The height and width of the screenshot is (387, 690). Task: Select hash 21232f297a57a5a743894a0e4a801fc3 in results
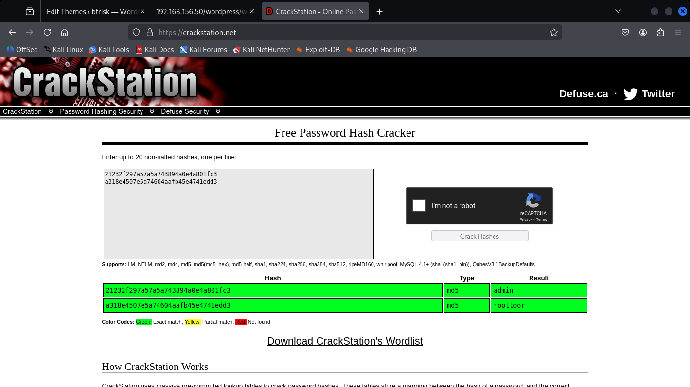point(168,291)
